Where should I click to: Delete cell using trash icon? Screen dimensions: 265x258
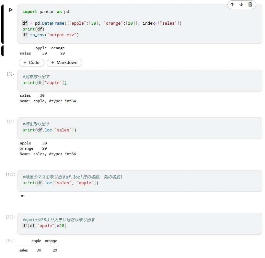pyautogui.click(x=250, y=5)
